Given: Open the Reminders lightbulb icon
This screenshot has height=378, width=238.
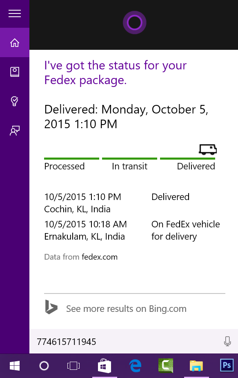Looking at the screenshot, I should [15, 101].
